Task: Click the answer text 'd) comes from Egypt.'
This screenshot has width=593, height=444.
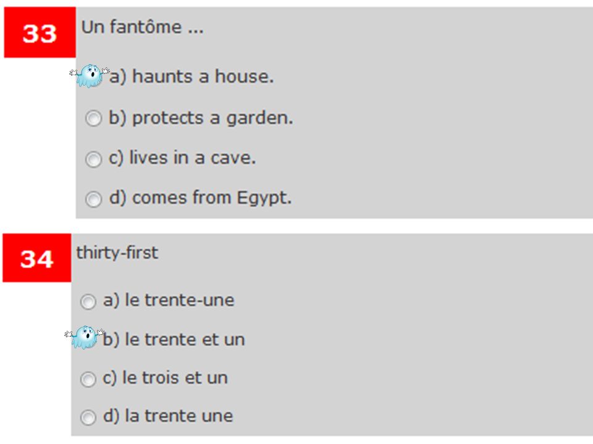Action: point(200,198)
